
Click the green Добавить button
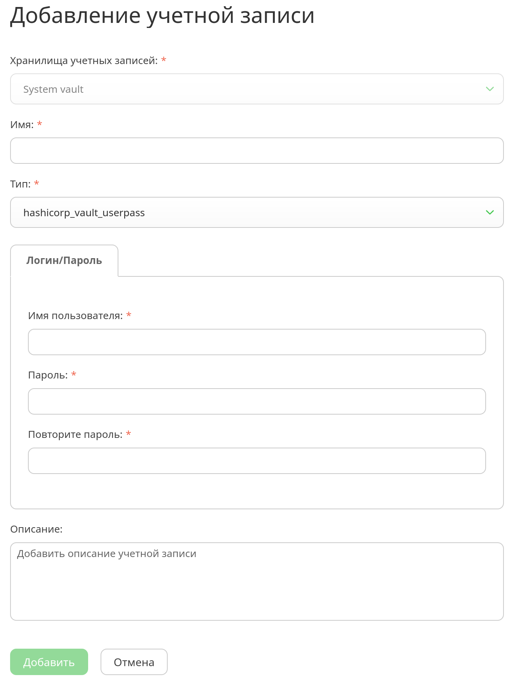point(49,662)
